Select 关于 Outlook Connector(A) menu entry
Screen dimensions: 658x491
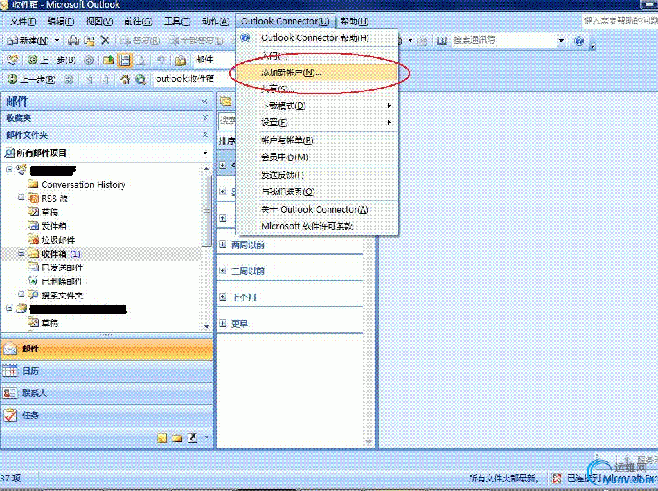pos(317,209)
